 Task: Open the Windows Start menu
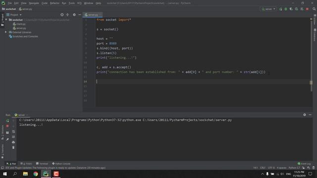coord(5,174)
